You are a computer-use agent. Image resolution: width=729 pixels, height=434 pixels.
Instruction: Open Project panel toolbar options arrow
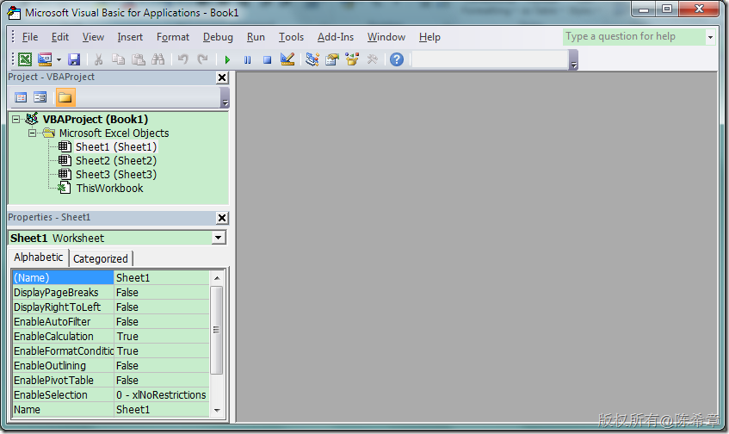click(225, 98)
